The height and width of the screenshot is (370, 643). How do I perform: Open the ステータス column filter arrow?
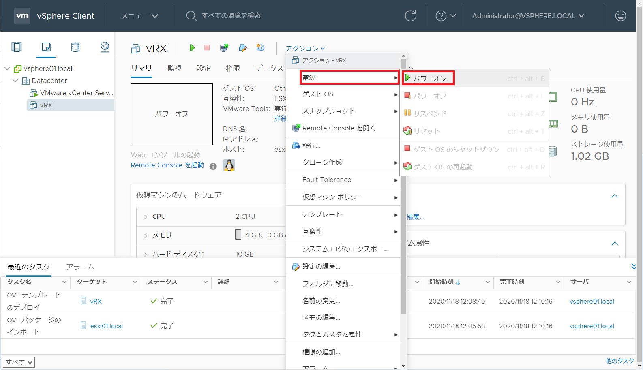(206, 282)
